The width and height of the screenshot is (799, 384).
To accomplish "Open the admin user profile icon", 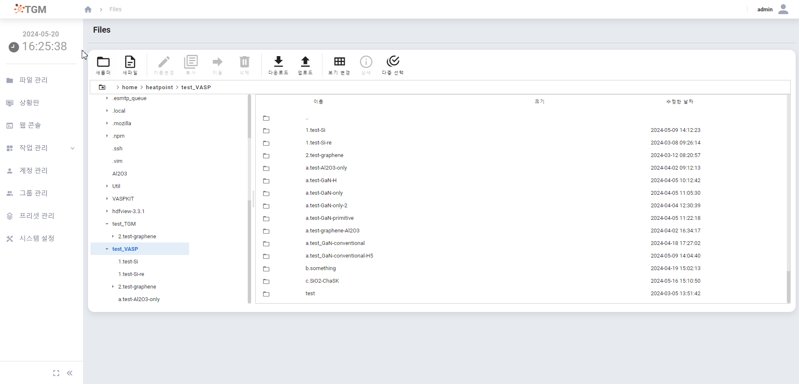I will click(x=783, y=9).
